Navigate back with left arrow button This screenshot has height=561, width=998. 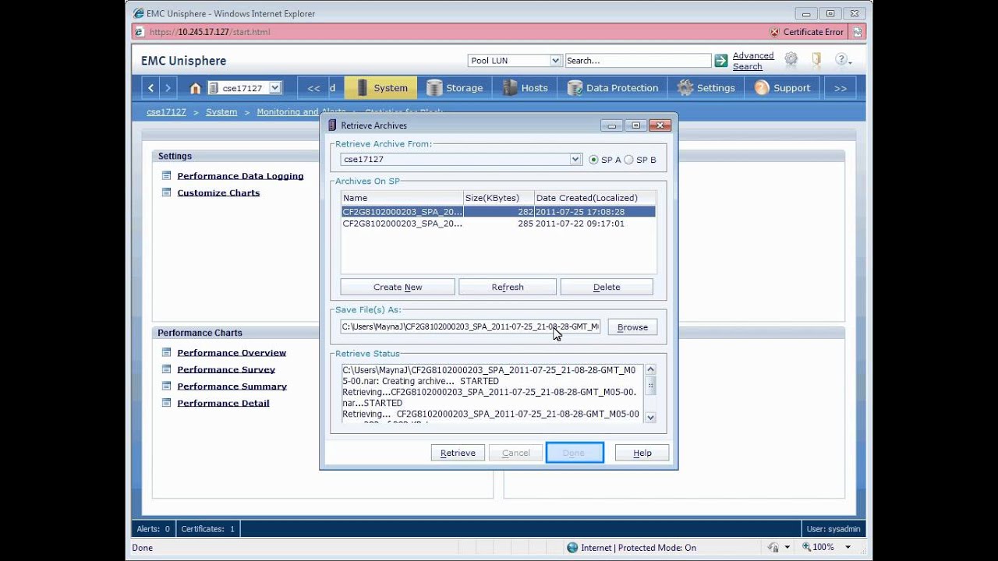pyautogui.click(x=151, y=88)
